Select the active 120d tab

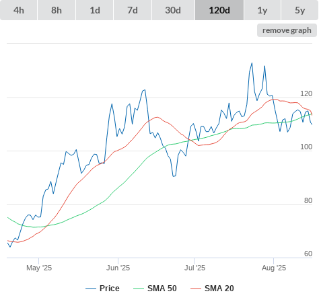pos(219,10)
